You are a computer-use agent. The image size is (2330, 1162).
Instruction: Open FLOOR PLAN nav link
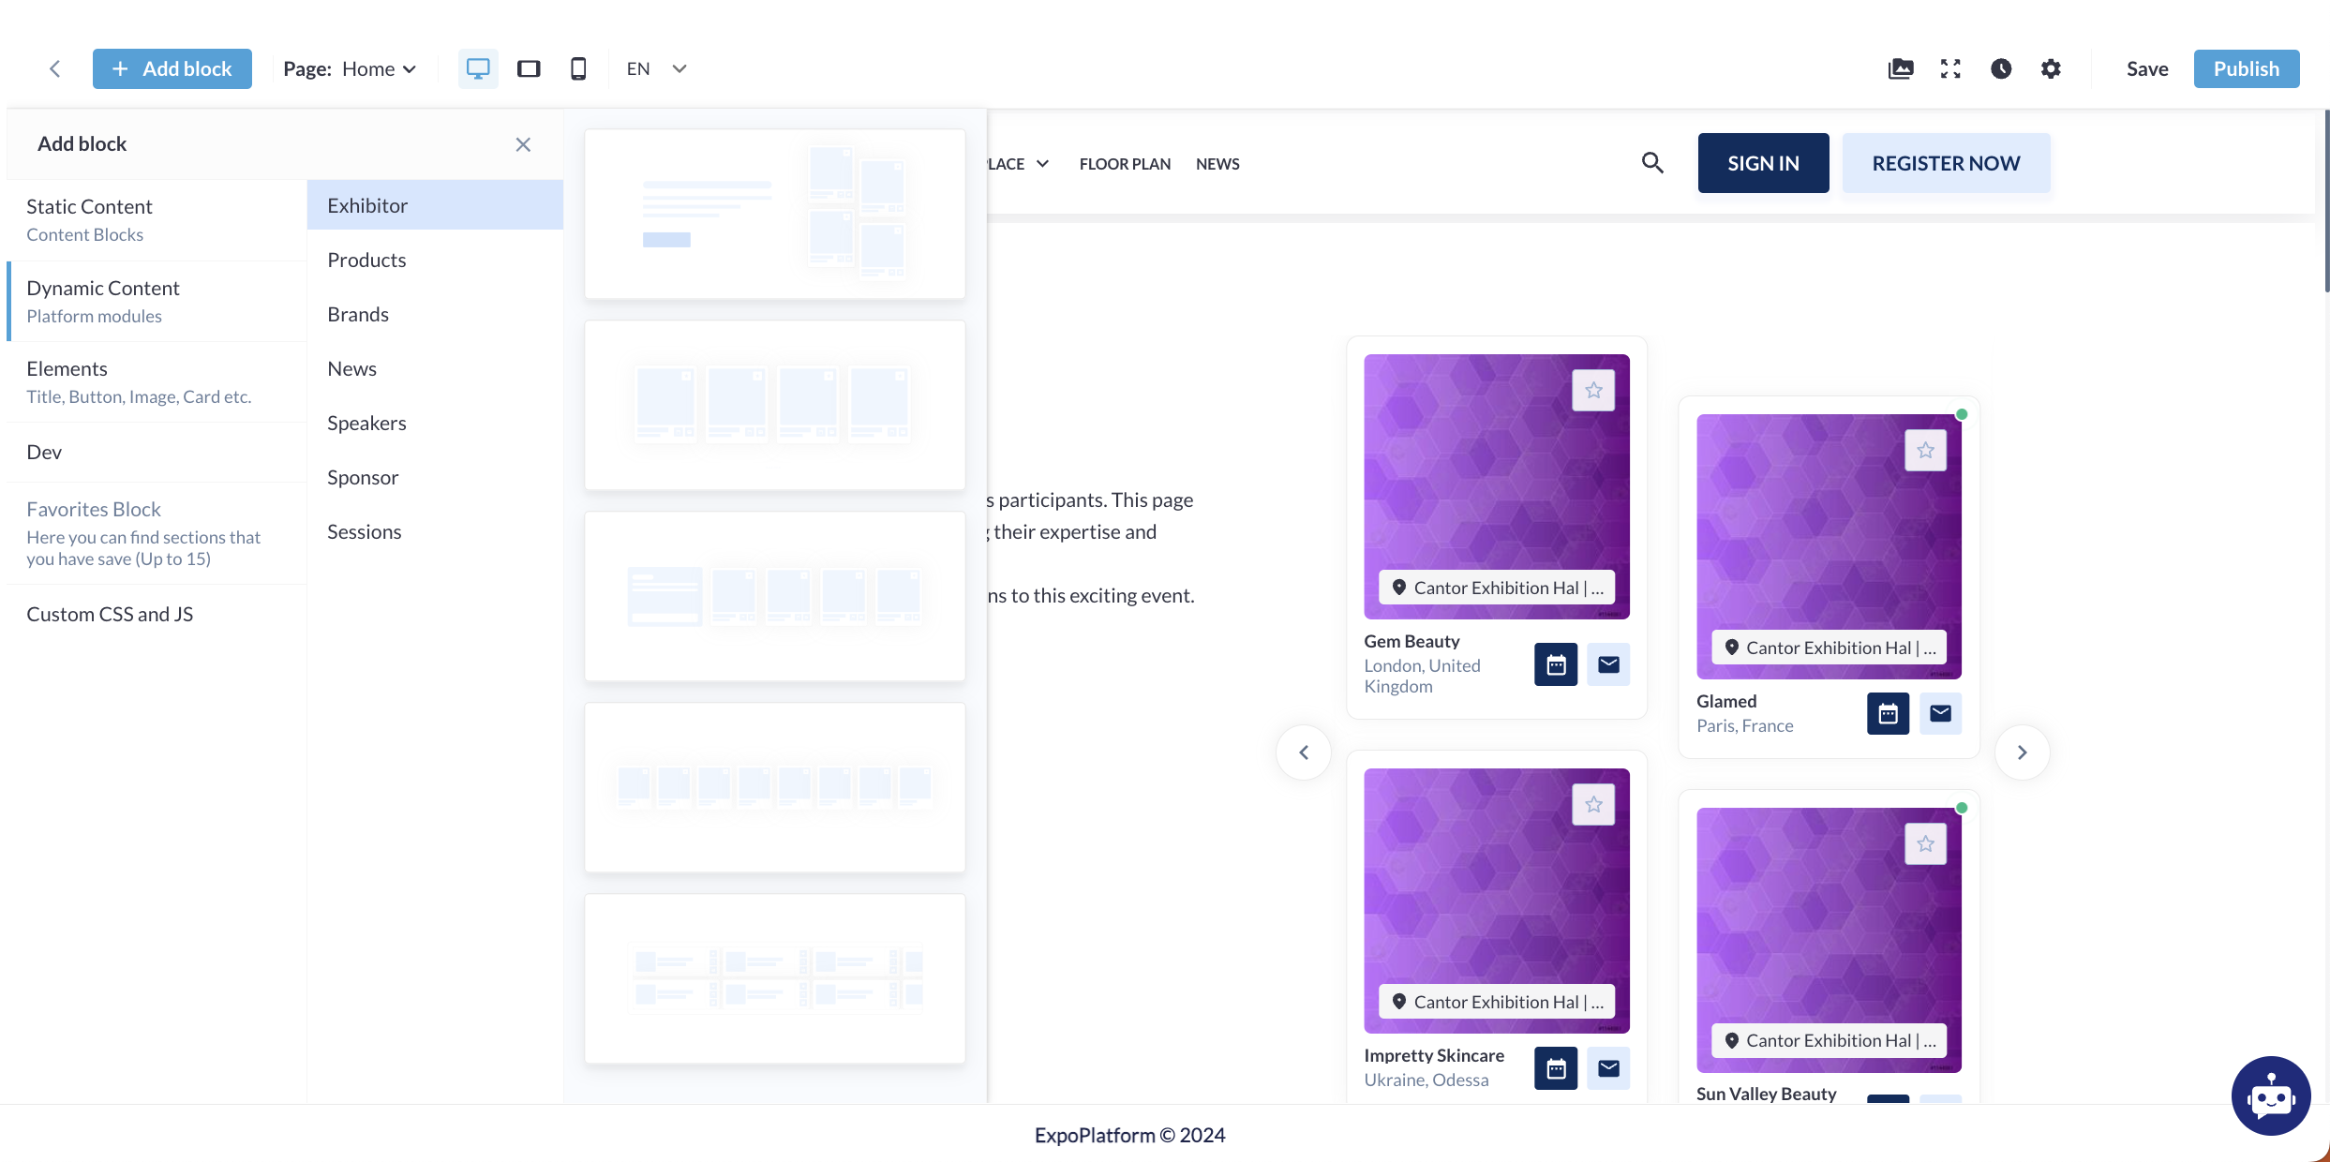(x=1125, y=164)
